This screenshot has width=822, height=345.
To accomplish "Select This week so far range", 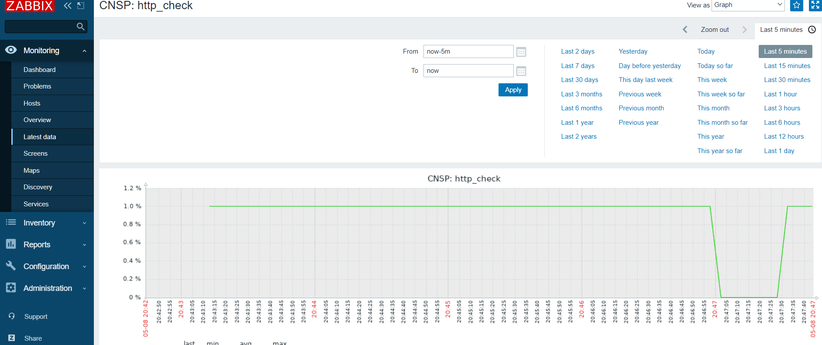I will 721,94.
